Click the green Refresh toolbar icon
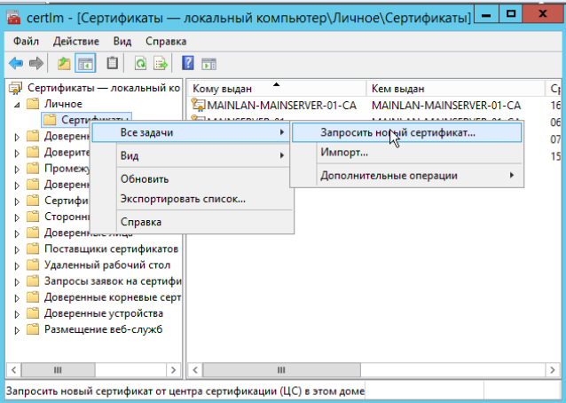 [x=140, y=63]
